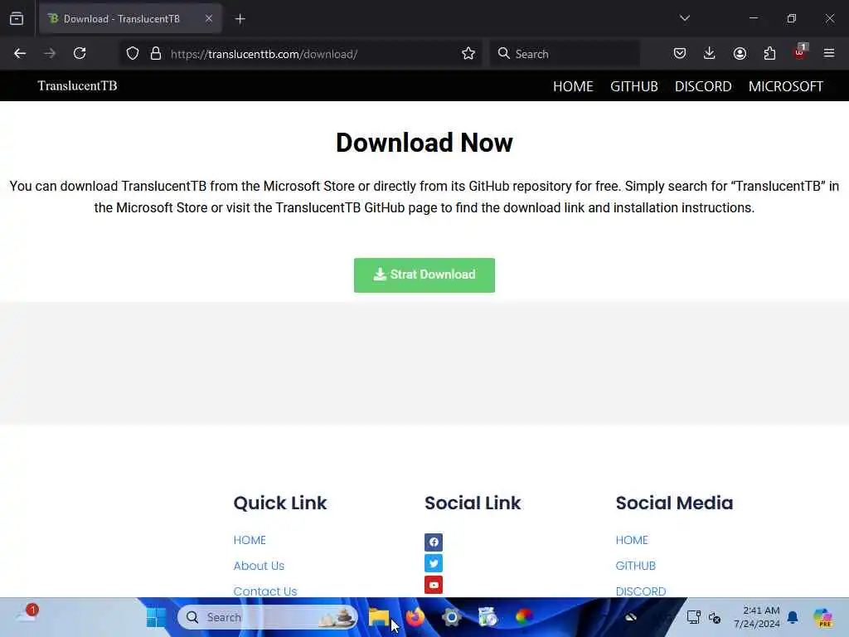This screenshot has height=637, width=849.
Task: Open the Firefox View icon at top left
Action: click(x=17, y=19)
